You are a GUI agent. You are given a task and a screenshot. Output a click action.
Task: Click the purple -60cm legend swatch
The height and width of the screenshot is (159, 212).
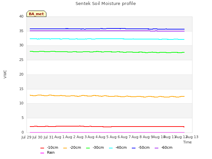(x=157, y=148)
